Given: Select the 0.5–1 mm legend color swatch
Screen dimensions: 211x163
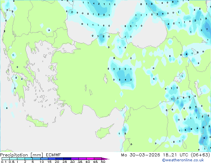Looking at the screenshot, I should pyautogui.click(x=13, y=159).
